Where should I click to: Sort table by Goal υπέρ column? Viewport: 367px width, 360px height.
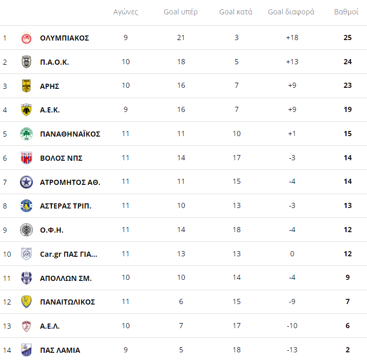[x=181, y=12]
